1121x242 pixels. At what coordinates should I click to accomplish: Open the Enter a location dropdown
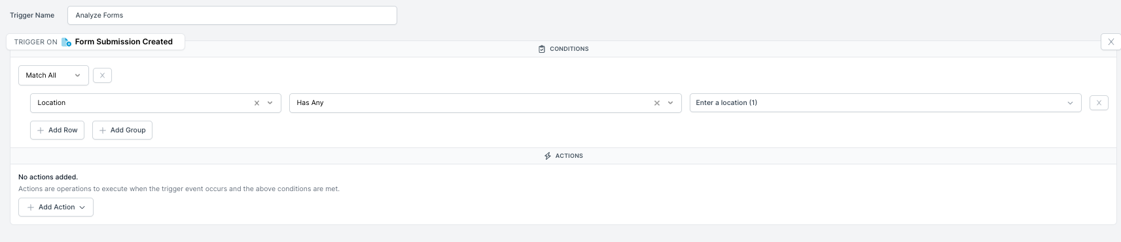[x=885, y=103]
